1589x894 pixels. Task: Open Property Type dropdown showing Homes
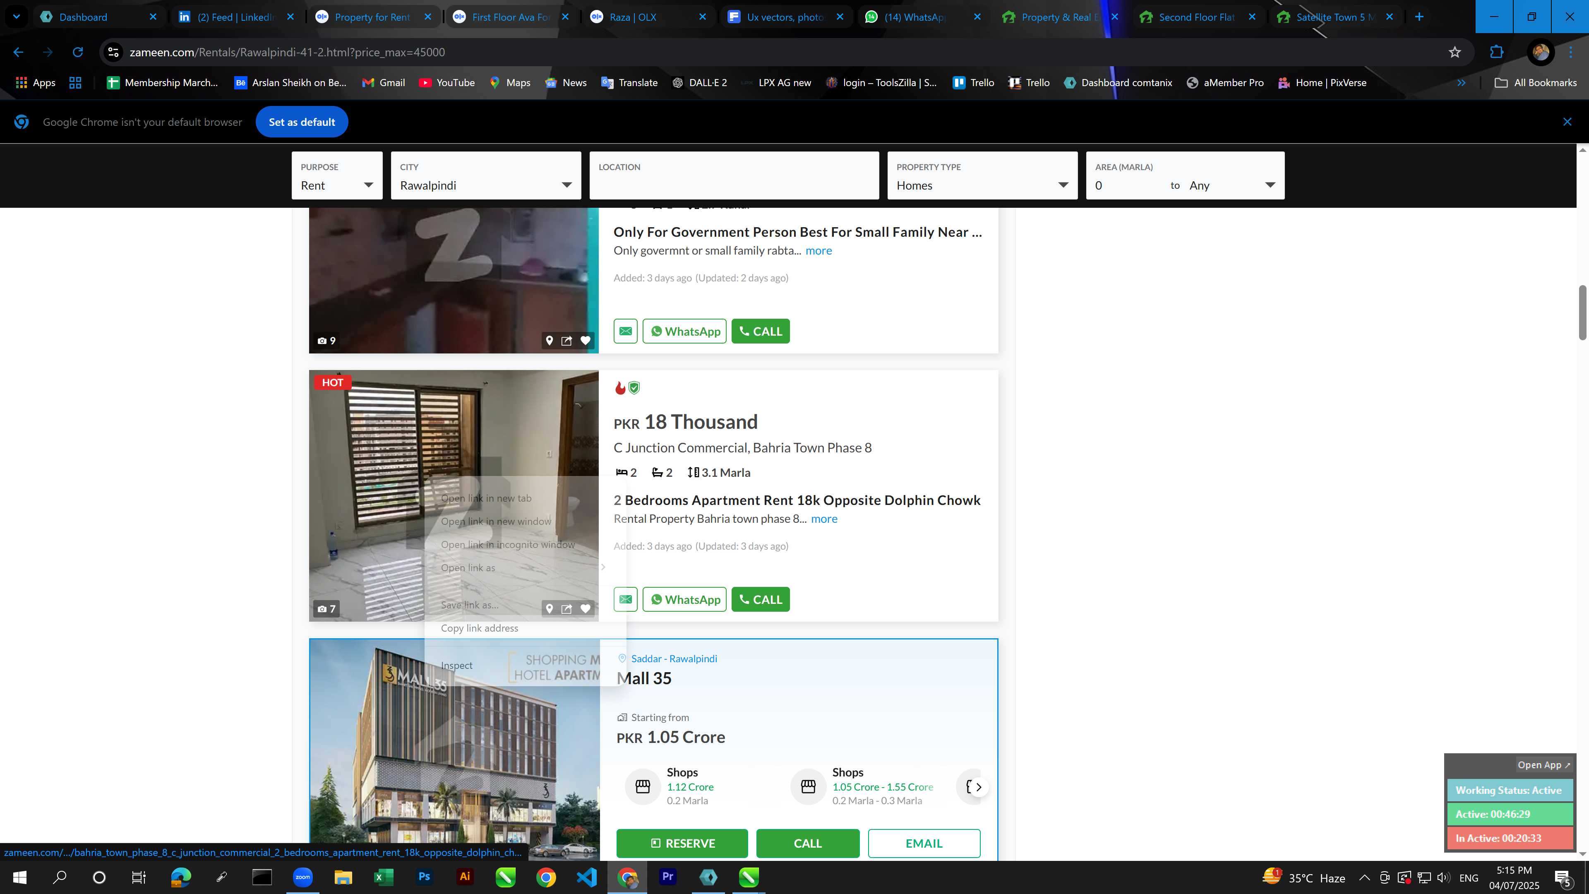click(x=982, y=176)
